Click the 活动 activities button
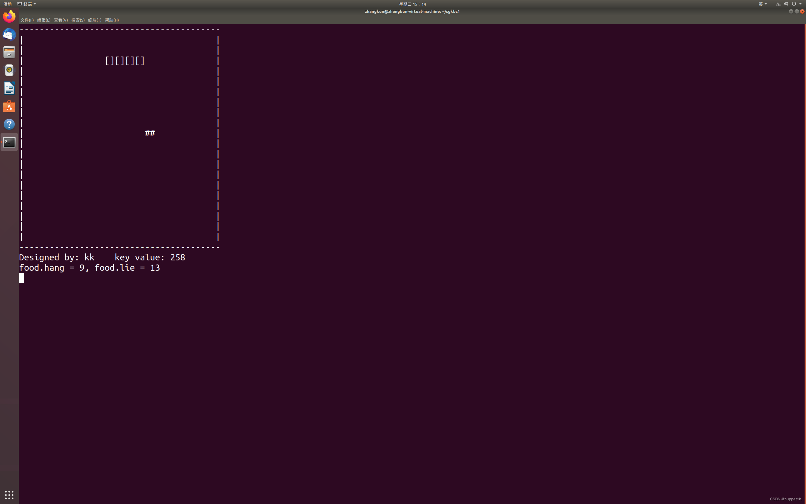 coord(7,4)
